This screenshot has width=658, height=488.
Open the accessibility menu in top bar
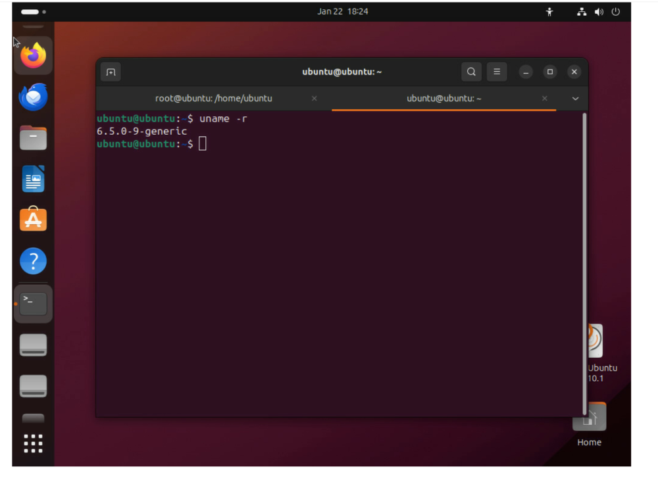click(549, 12)
